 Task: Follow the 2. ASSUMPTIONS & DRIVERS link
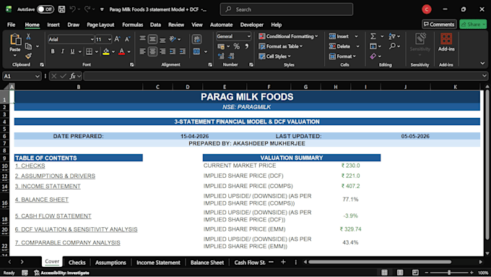coord(55,176)
